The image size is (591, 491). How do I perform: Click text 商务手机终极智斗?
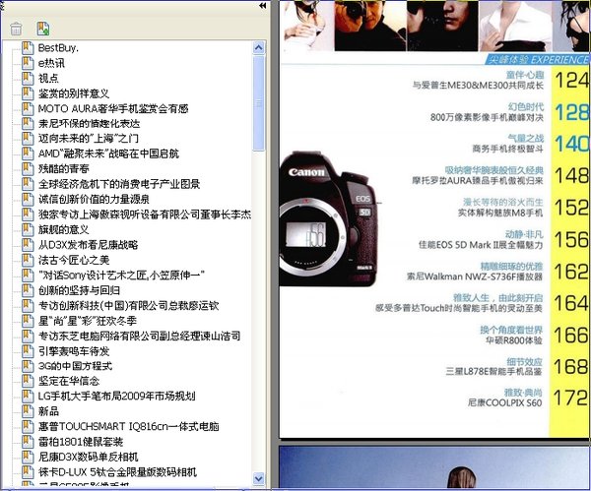coord(507,149)
